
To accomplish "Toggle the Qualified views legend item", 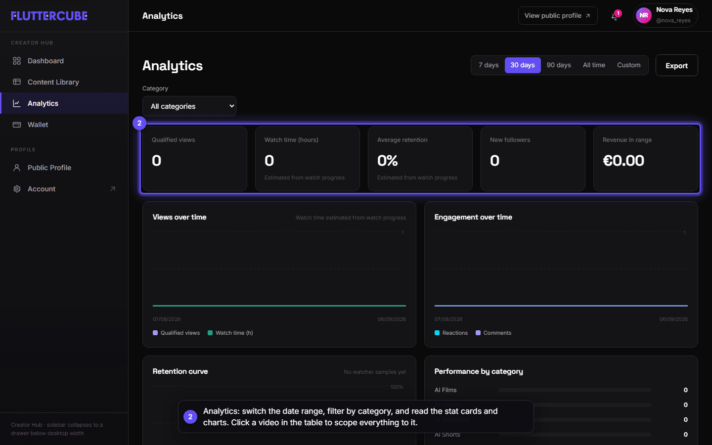I will pyautogui.click(x=177, y=333).
